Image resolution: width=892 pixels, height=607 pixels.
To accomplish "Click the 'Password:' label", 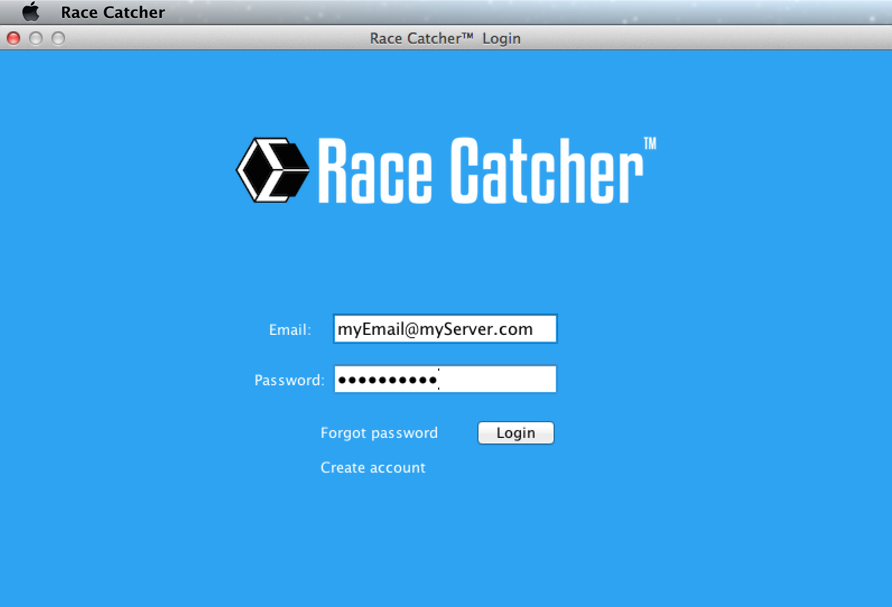I will click(x=289, y=380).
